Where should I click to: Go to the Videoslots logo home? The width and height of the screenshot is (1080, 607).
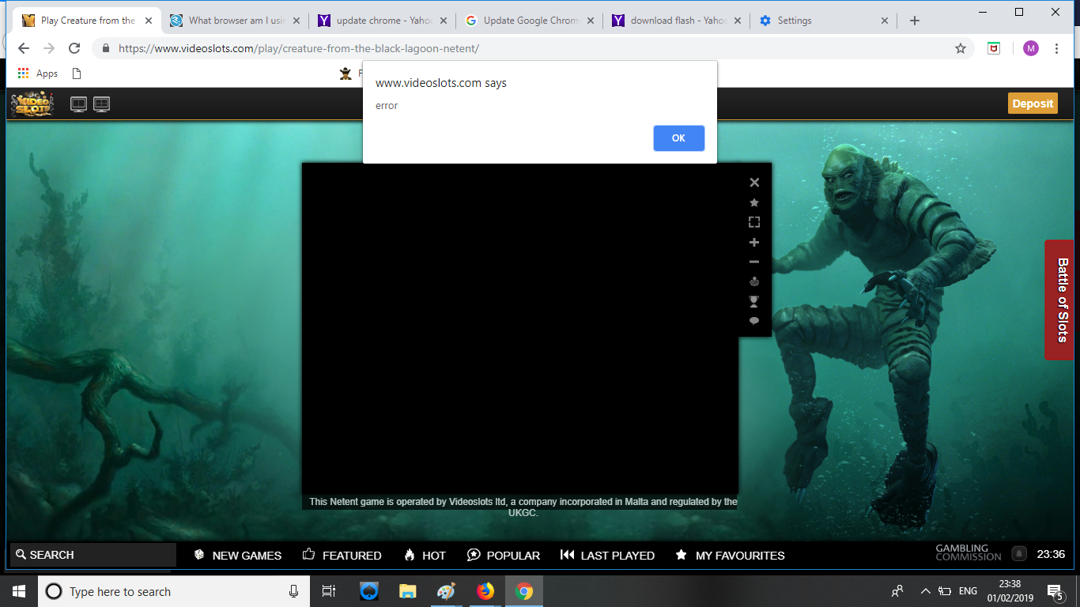click(32, 104)
